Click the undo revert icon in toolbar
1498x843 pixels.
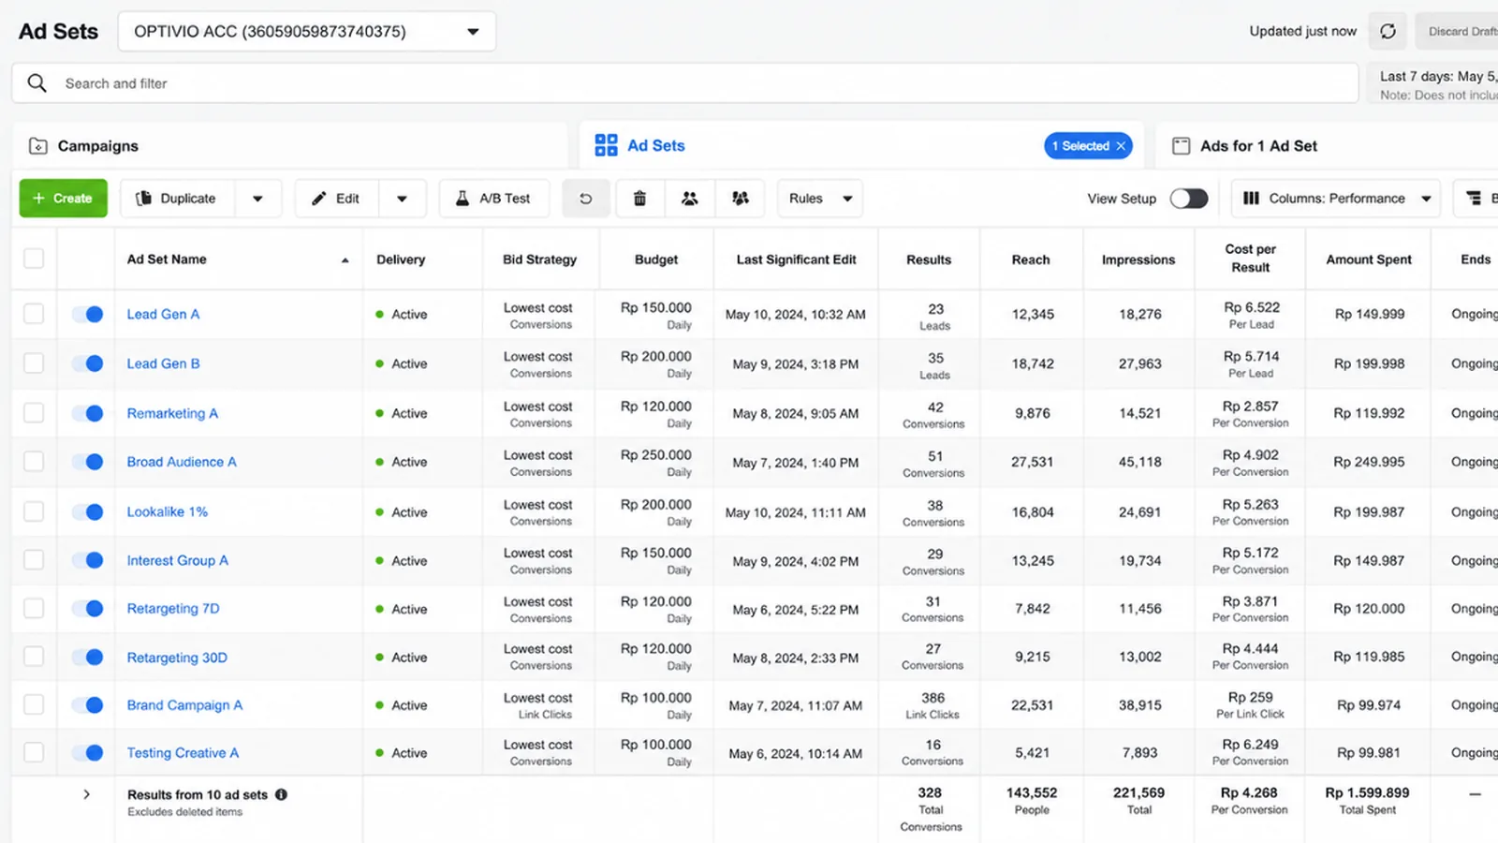(x=586, y=199)
